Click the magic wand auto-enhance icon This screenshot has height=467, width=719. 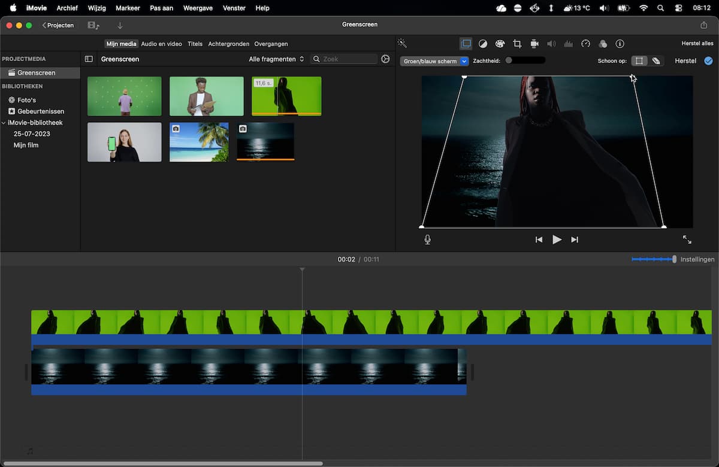pos(402,44)
